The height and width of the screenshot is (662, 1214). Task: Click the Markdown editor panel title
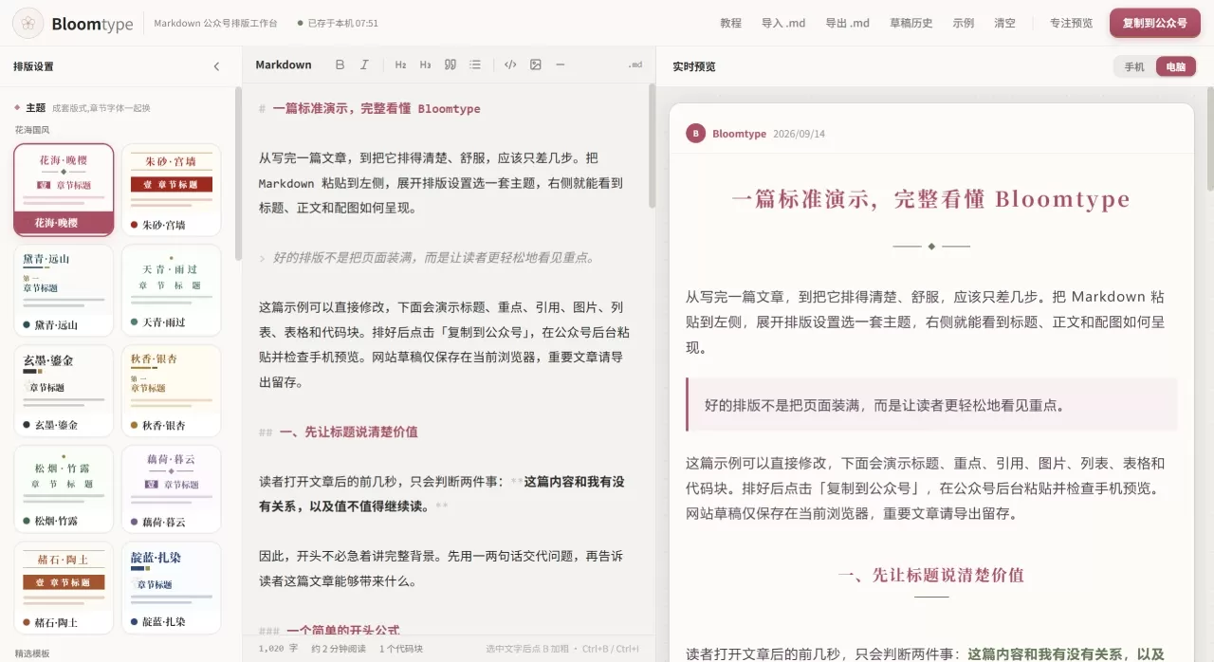tap(284, 64)
